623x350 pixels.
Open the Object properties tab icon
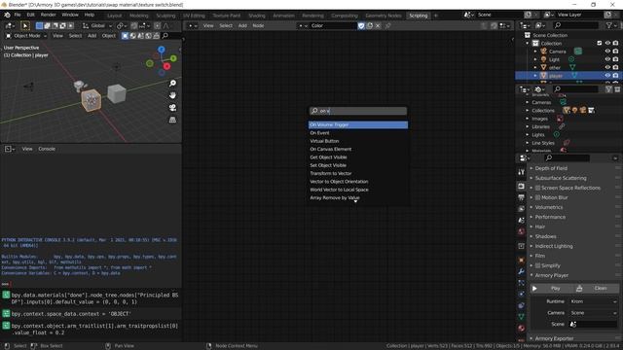(522, 261)
